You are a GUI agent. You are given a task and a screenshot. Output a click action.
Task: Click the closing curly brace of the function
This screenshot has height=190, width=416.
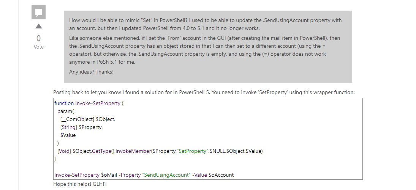coord(55,159)
